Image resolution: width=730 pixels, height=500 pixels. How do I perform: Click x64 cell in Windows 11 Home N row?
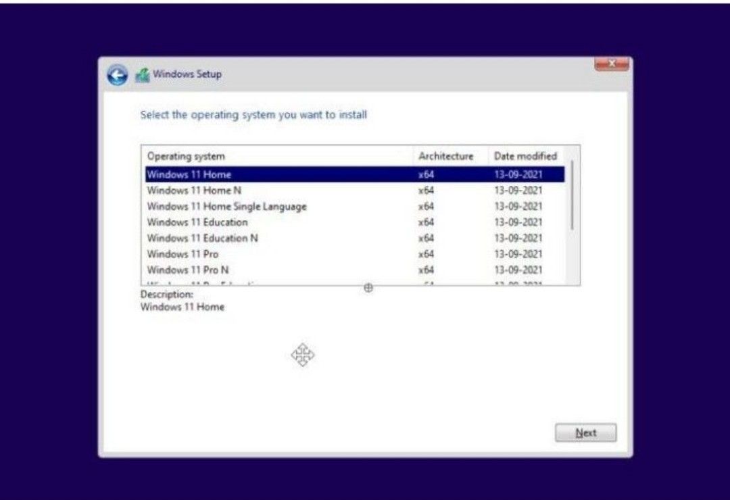pyautogui.click(x=426, y=191)
